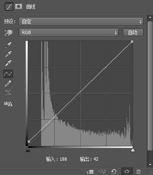Click the 输入 input value field
The image size is (153, 175).
click(x=63, y=159)
